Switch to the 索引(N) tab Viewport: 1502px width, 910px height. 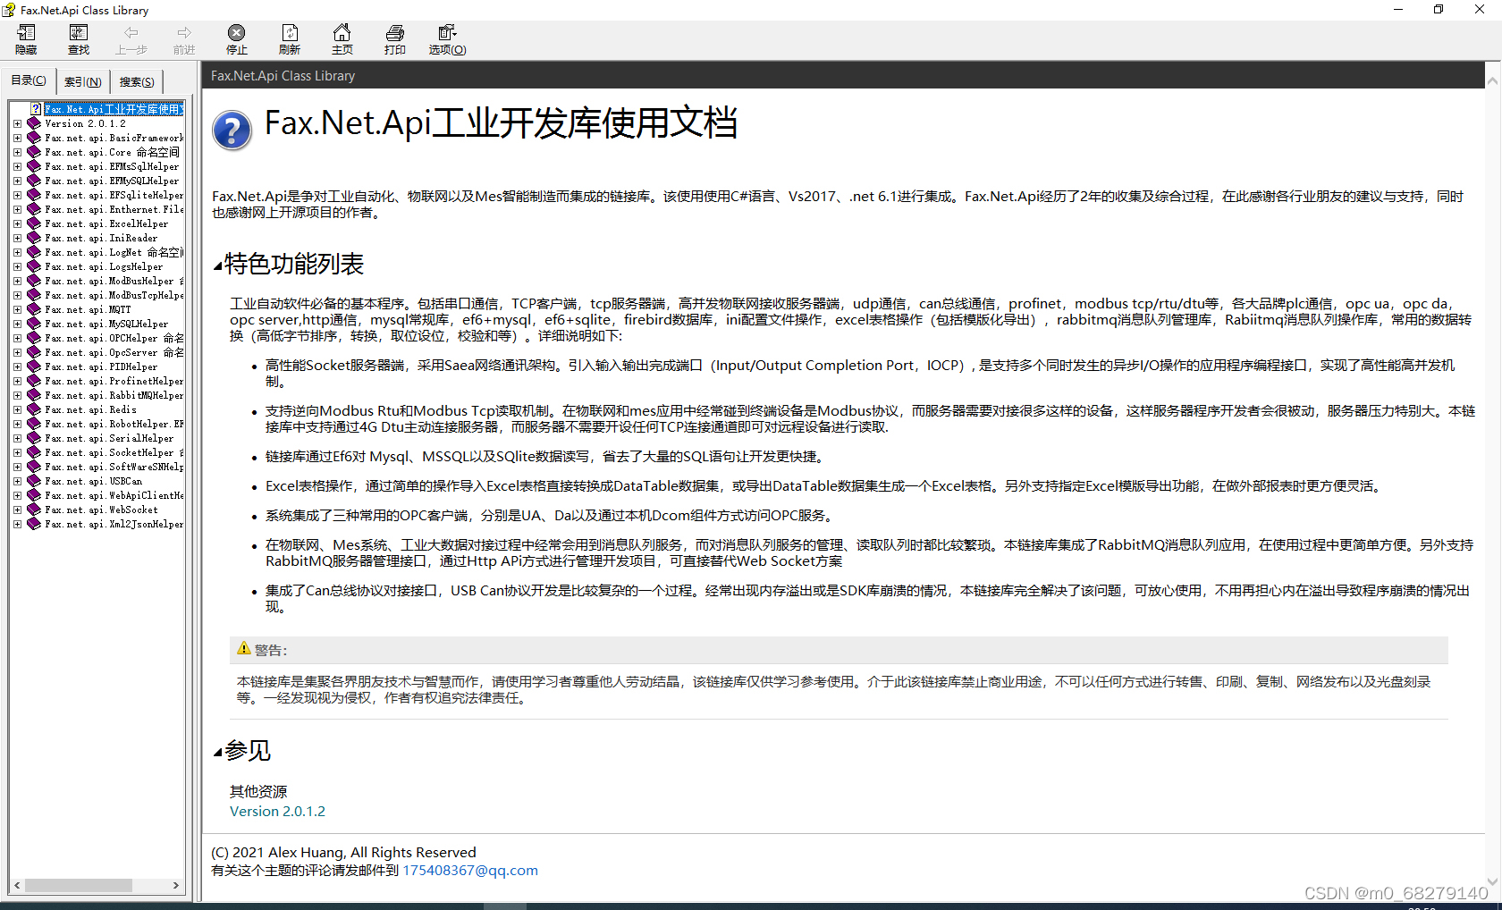[x=82, y=81]
